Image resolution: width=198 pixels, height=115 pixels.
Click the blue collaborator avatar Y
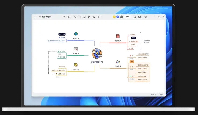tap(118, 17)
